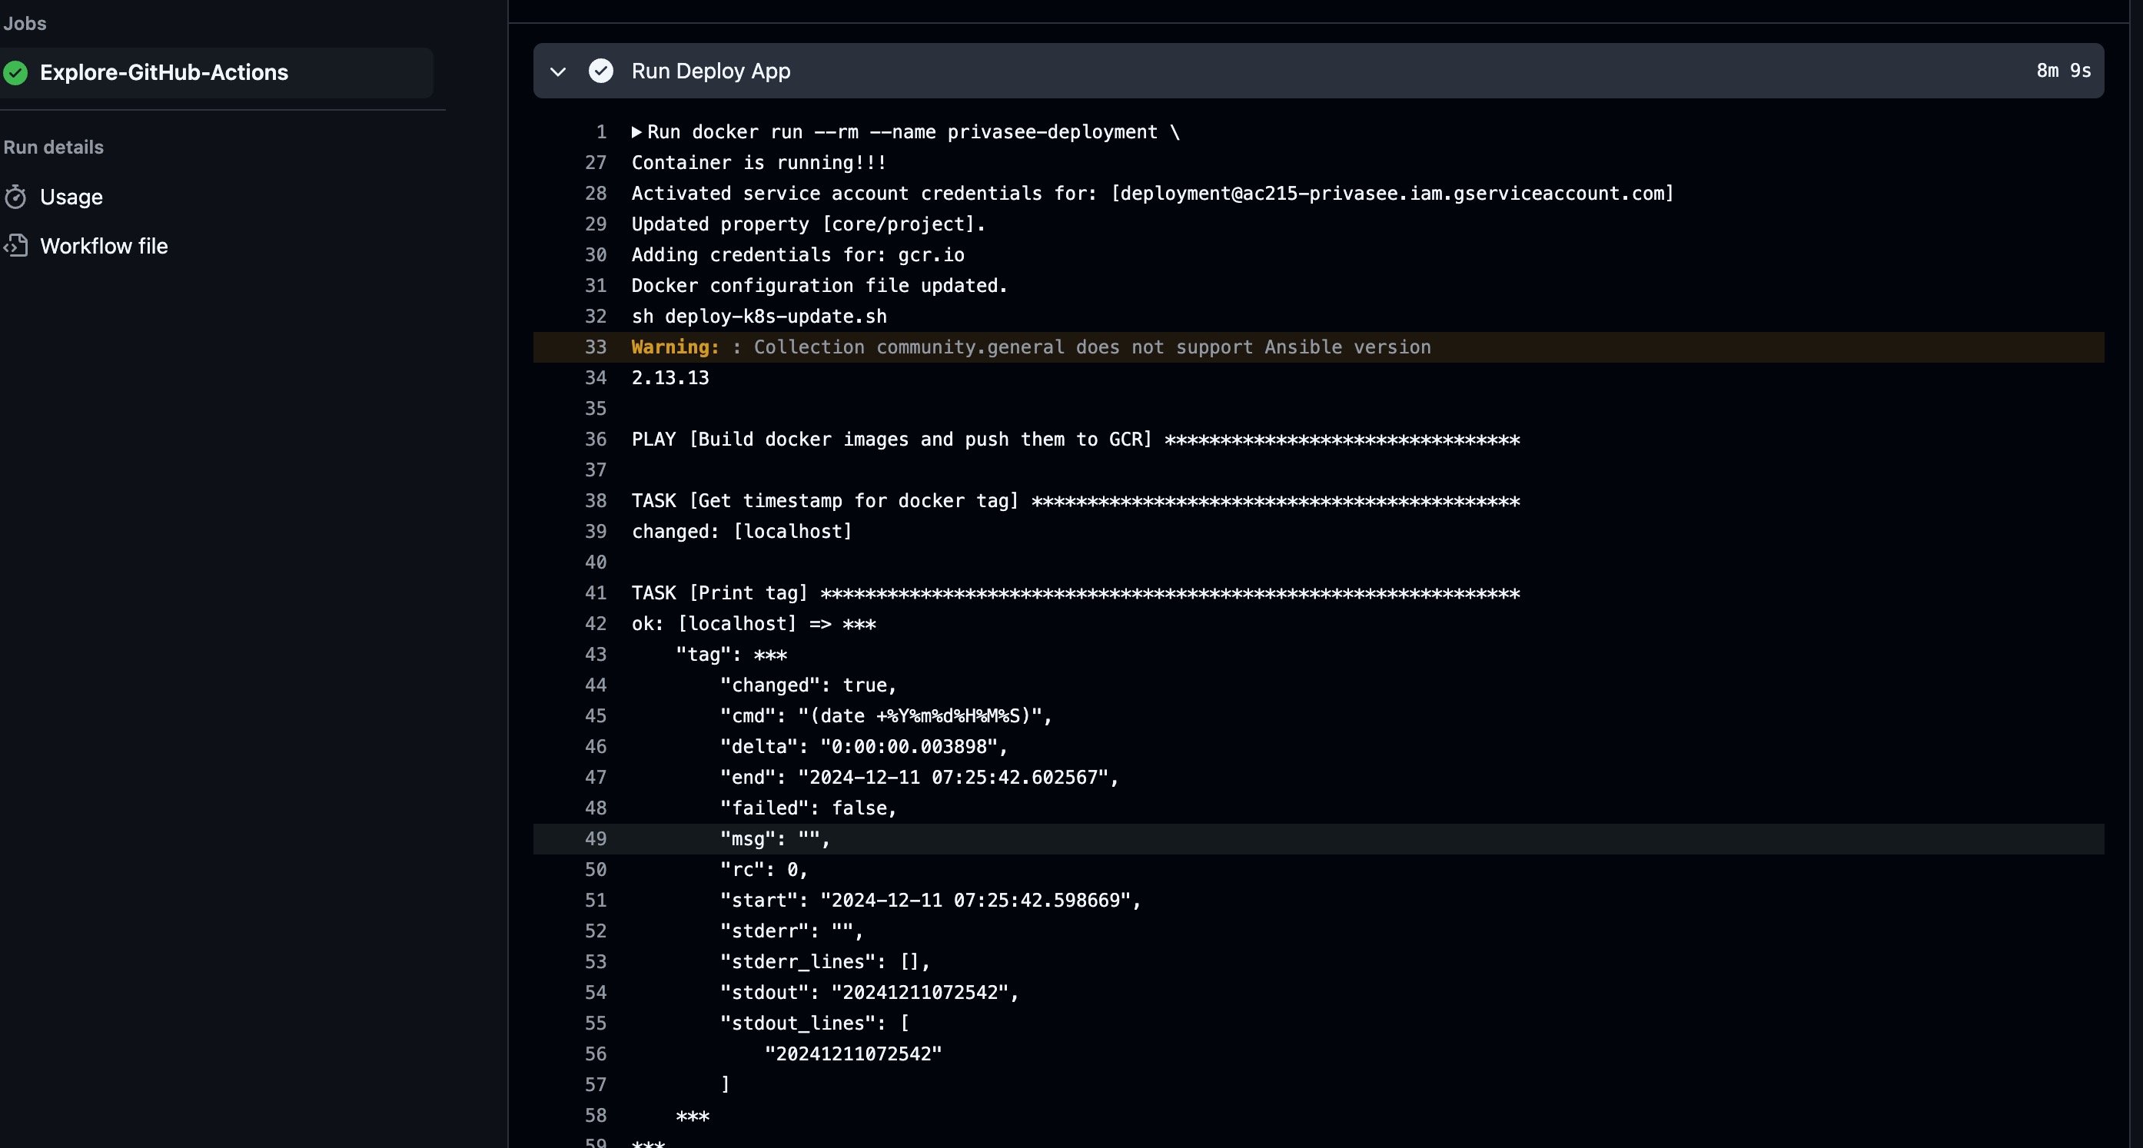
Task: Click 'sh deploy-k8s-update.sh' log line
Action: (x=759, y=317)
